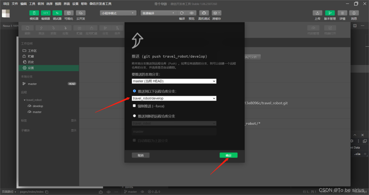369x195 pixels.
Task: Open the 详情 details icon
Action: click(342, 13)
